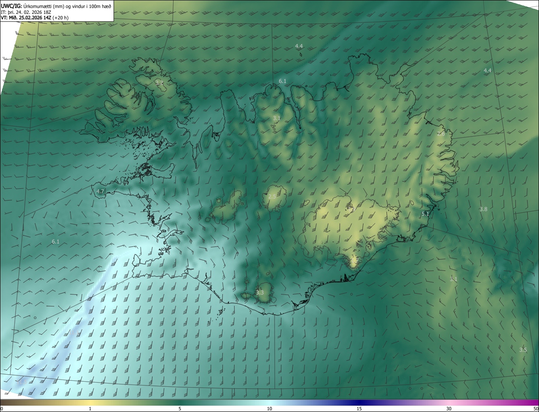This screenshot has width=539, height=412.
Task: Click the 15 tick label on the color bar
Action: click(359, 409)
